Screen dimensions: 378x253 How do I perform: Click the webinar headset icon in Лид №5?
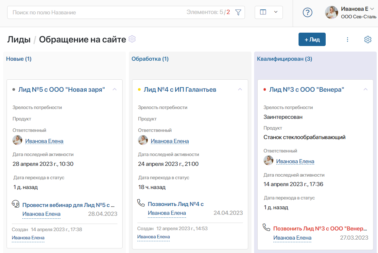pos(16,204)
